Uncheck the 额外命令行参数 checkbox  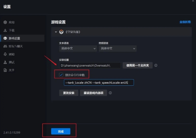[x=61, y=75]
